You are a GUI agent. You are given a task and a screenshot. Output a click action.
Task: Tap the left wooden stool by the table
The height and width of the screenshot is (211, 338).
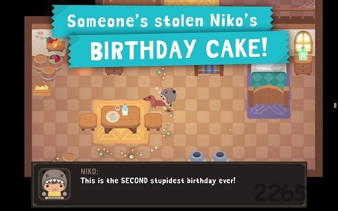(88, 122)
